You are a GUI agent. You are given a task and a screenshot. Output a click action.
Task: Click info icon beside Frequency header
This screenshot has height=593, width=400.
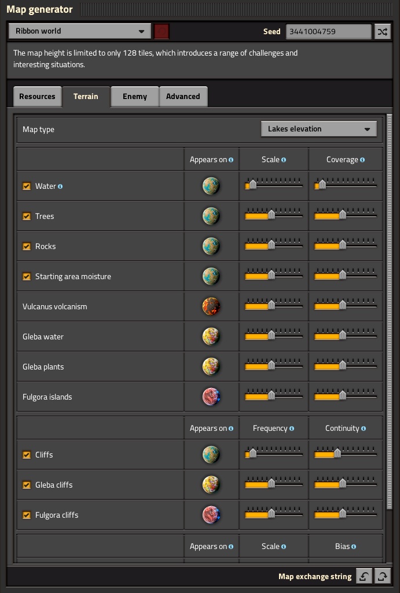pyautogui.click(x=292, y=429)
